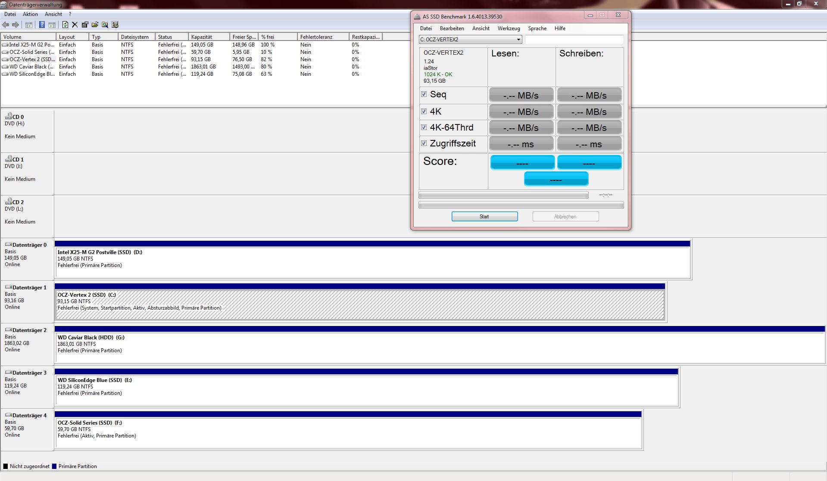Uncheck the 4K benchmark checkbox
The image size is (827, 481).
424,111
